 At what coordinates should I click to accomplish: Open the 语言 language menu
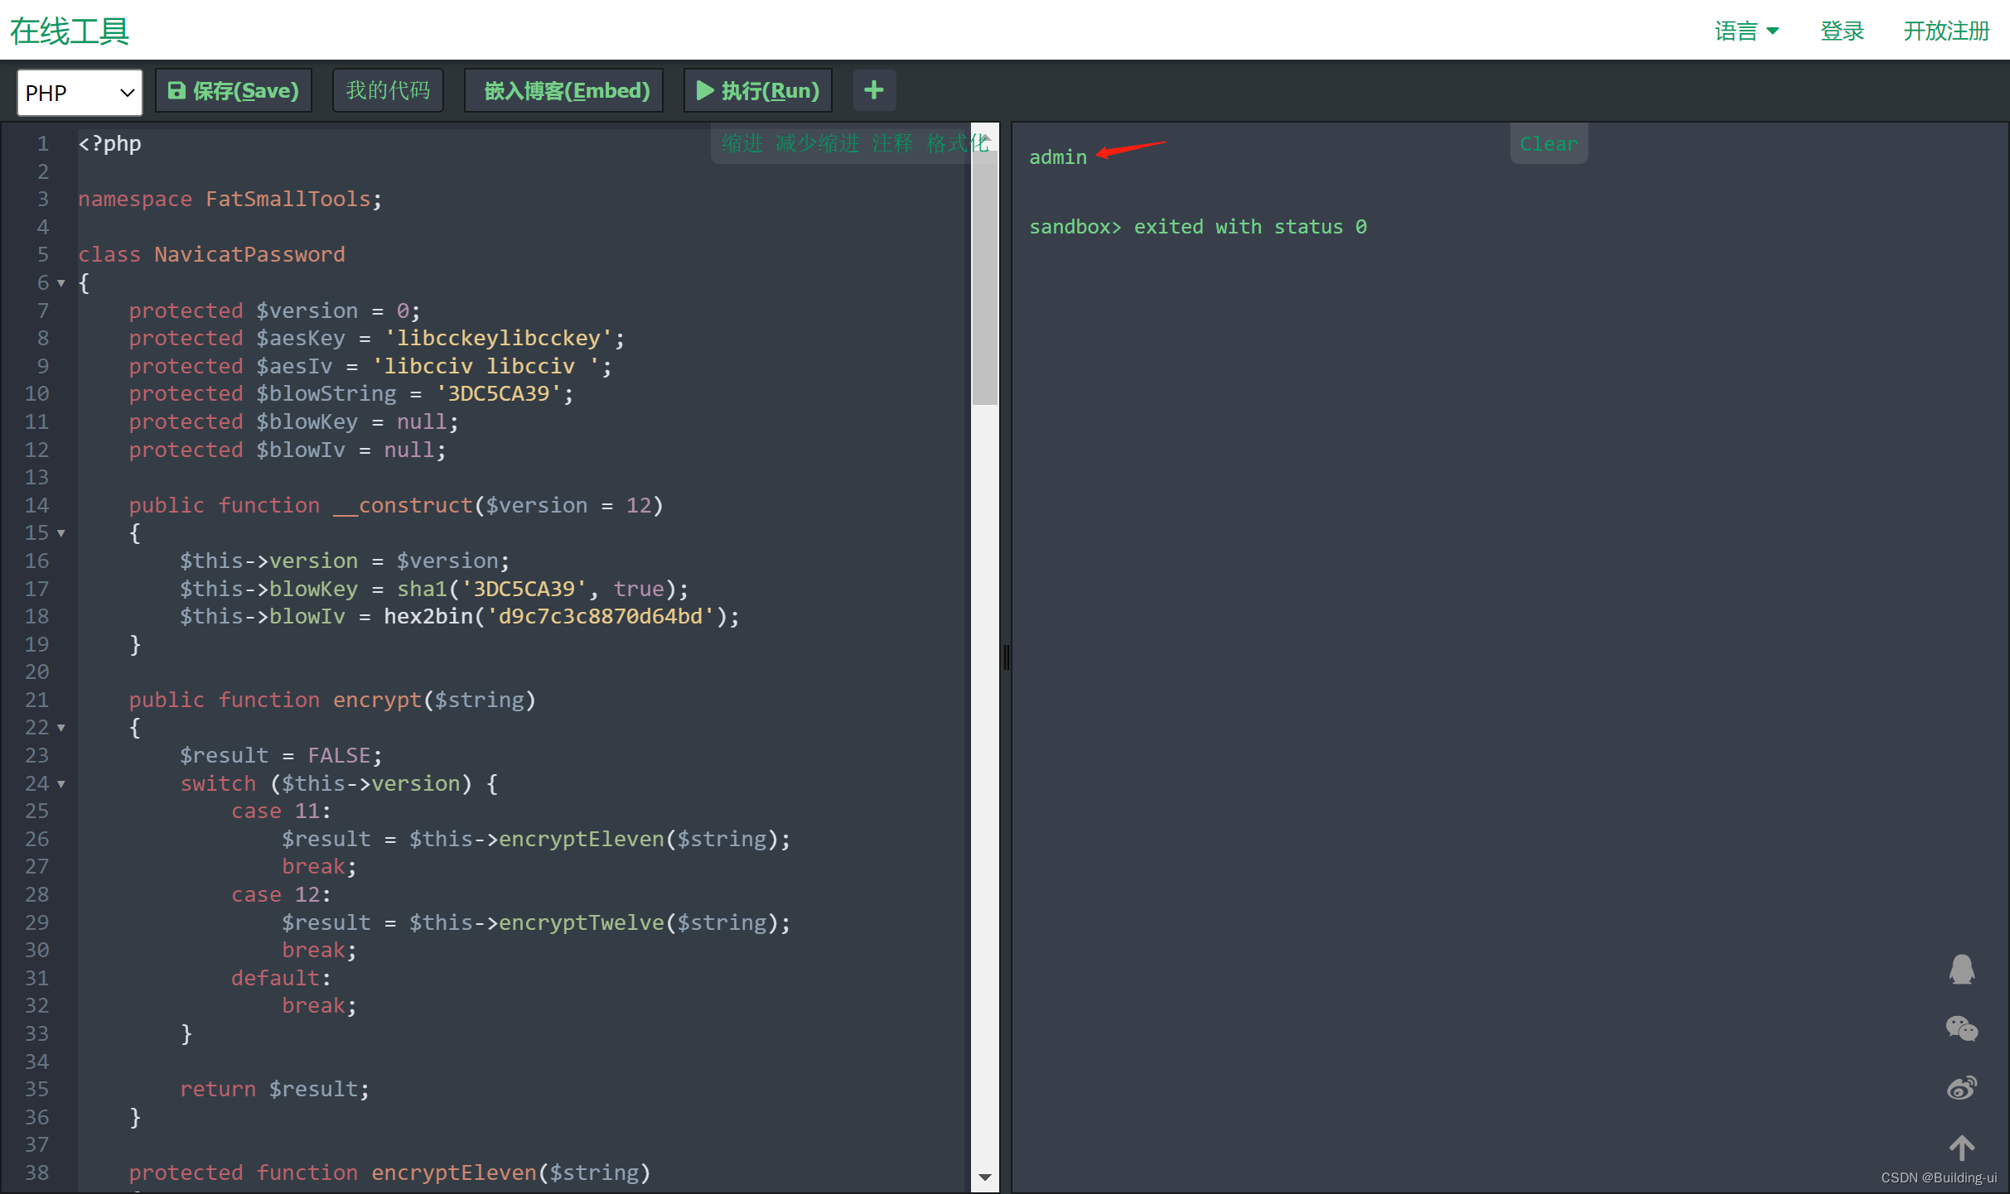pyautogui.click(x=1746, y=31)
